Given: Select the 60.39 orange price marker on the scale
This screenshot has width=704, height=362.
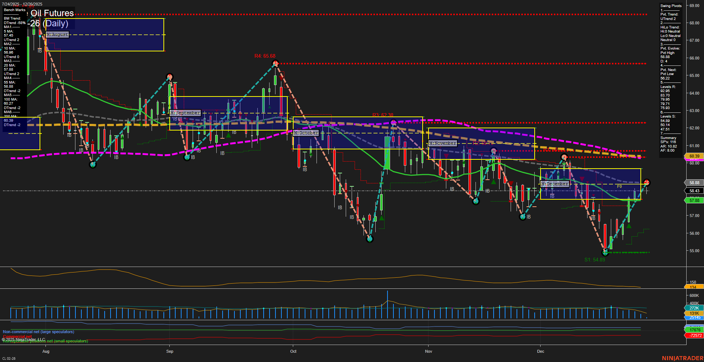Looking at the screenshot, I should 694,156.
